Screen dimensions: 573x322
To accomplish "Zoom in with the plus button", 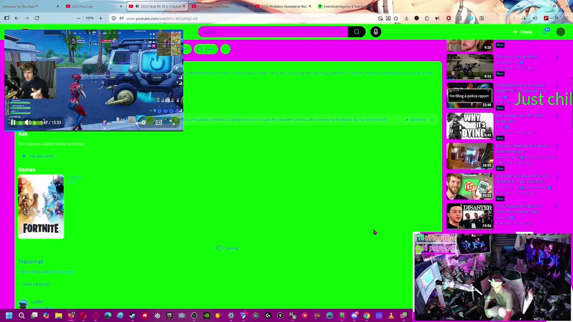I will point(100,18).
